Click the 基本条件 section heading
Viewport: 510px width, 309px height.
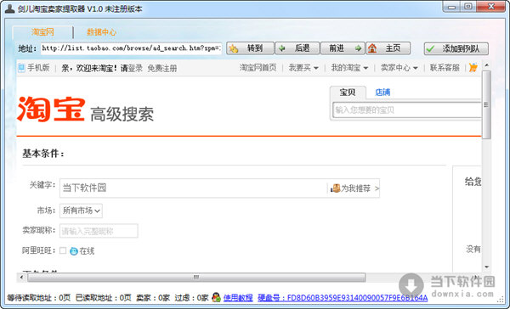(43, 154)
